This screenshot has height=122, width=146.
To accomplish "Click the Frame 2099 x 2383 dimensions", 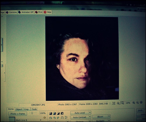I will click(x=88, y=104).
